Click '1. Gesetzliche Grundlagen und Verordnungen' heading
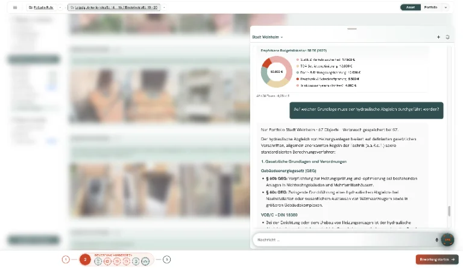Image resolution: width=463 pixels, height=268 pixels. (304, 161)
